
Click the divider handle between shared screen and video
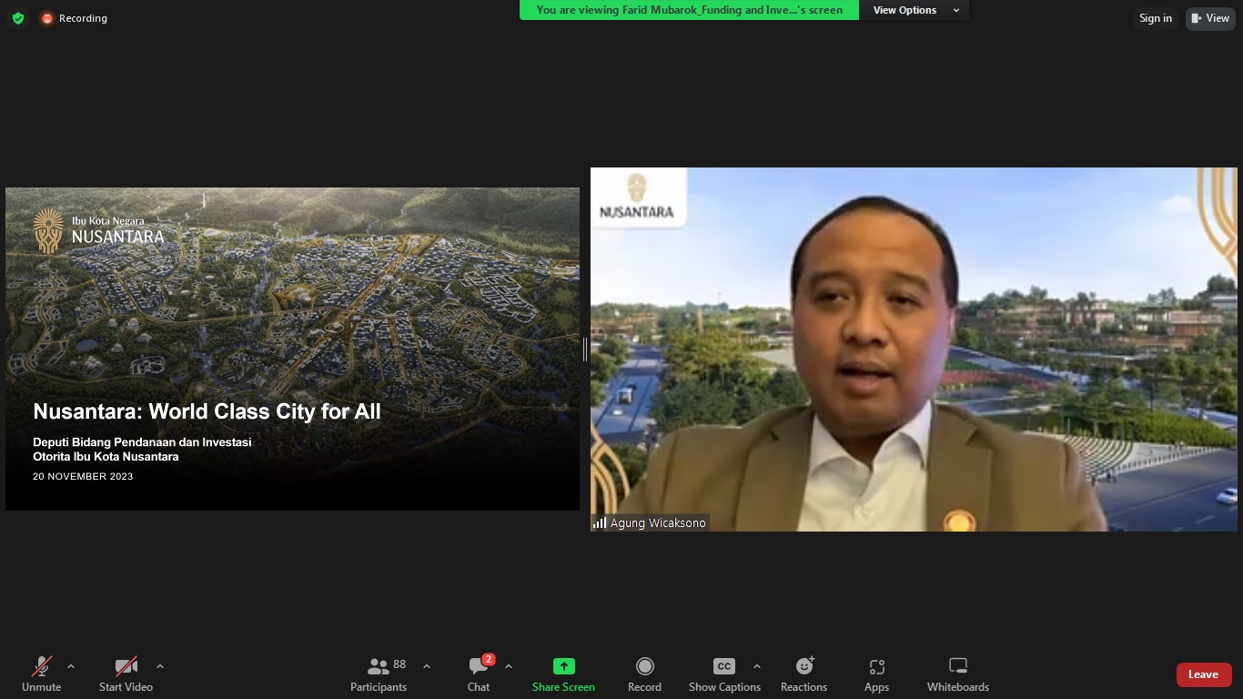[584, 349]
